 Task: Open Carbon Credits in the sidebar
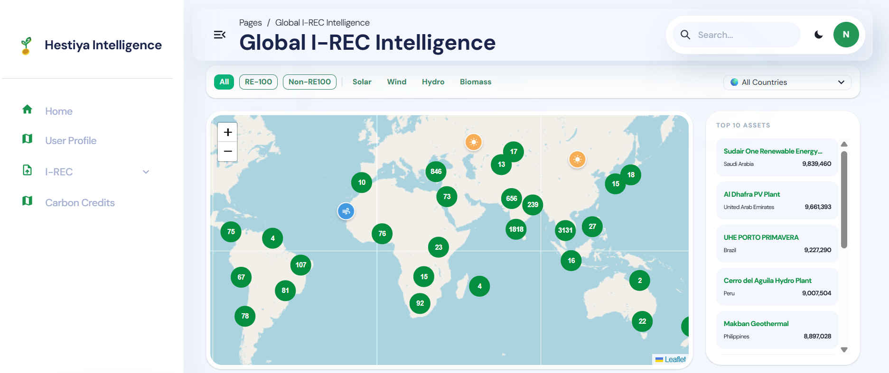(80, 203)
